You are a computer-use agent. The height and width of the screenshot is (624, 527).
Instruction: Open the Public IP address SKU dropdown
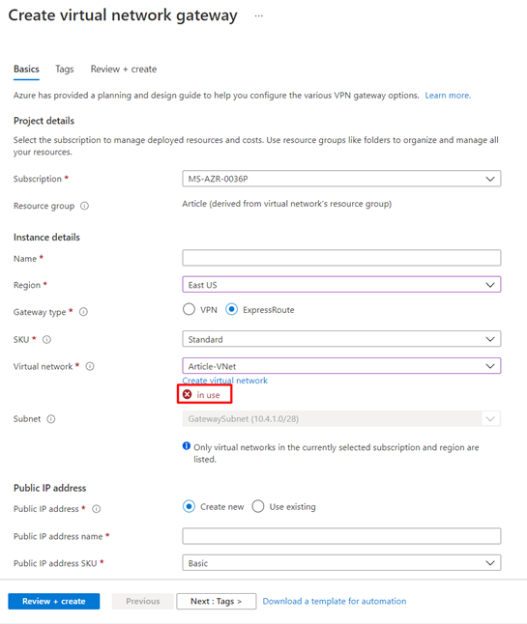[341, 563]
